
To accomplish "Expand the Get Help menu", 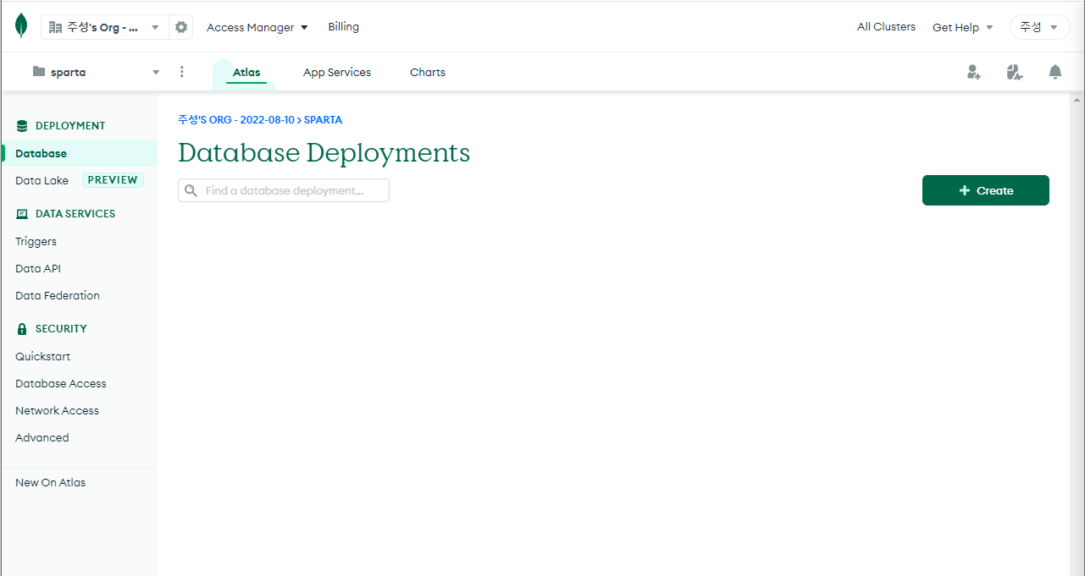I will 962,27.
